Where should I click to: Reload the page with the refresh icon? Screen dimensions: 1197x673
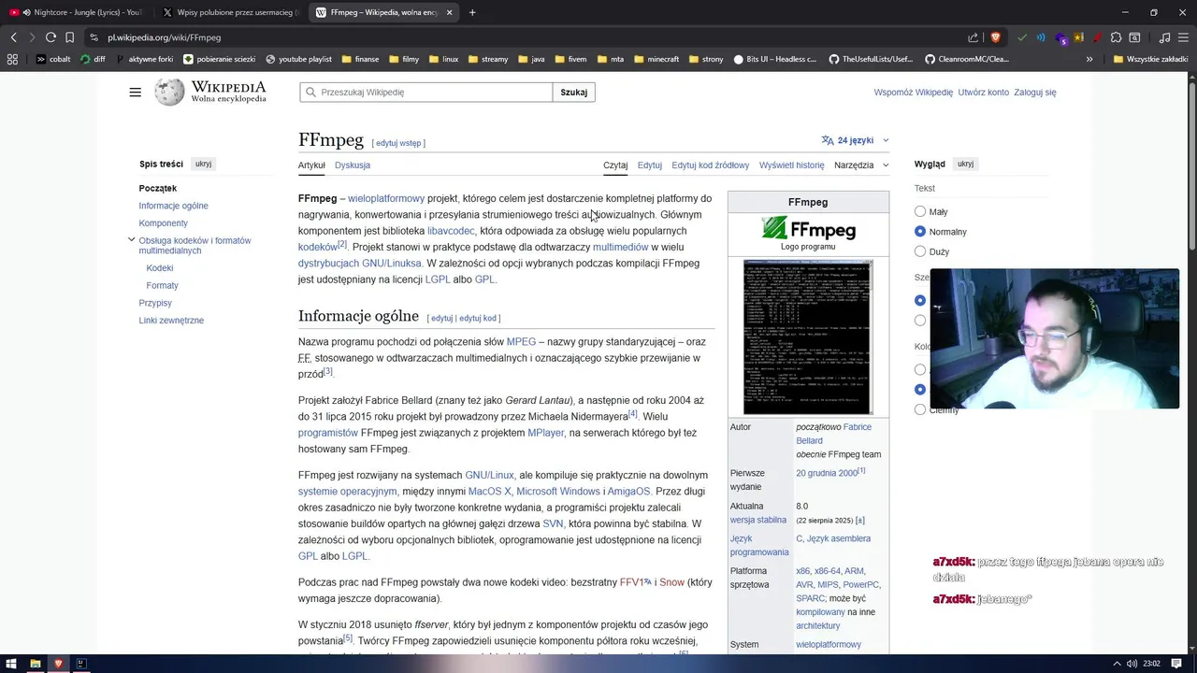pyautogui.click(x=50, y=37)
